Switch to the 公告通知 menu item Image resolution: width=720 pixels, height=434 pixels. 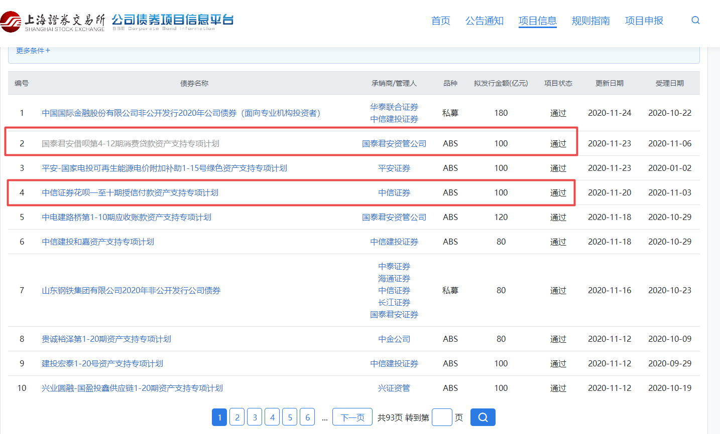coord(484,21)
